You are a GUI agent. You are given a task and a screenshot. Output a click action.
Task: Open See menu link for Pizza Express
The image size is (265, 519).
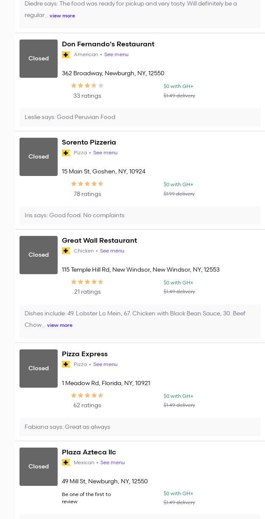(x=105, y=364)
